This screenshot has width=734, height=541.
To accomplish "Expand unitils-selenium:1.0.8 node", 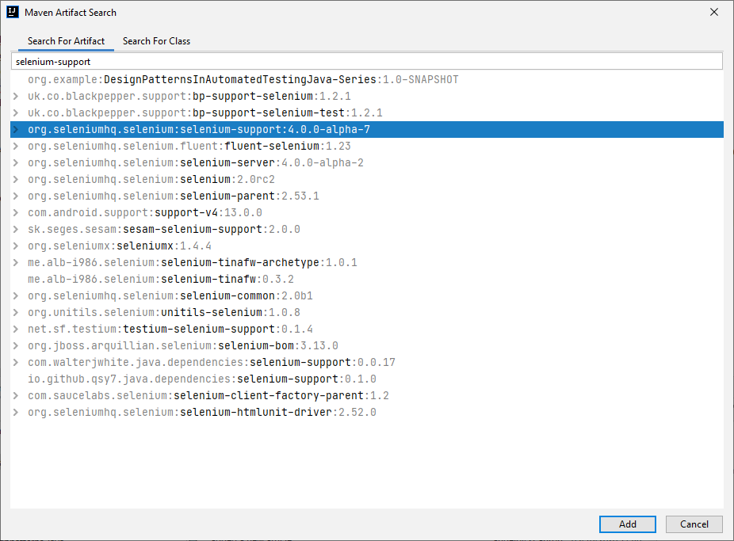I will (16, 312).
